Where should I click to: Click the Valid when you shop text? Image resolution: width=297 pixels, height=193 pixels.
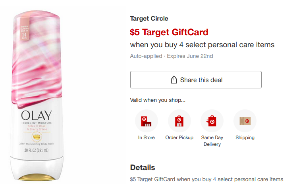click(x=158, y=100)
